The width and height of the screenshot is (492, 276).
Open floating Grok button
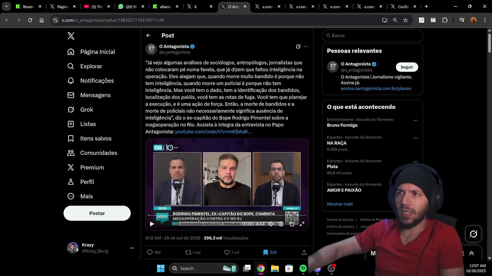click(x=474, y=234)
